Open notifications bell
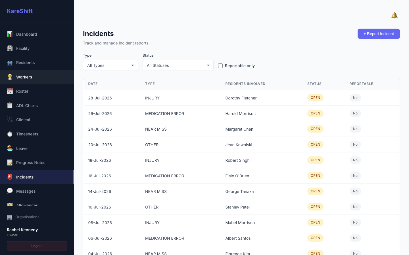Image resolution: width=409 pixels, height=255 pixels. [394, 15]
